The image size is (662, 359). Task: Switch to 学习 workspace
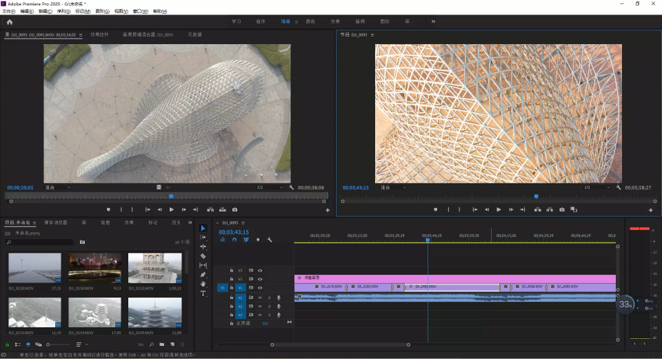236,21
